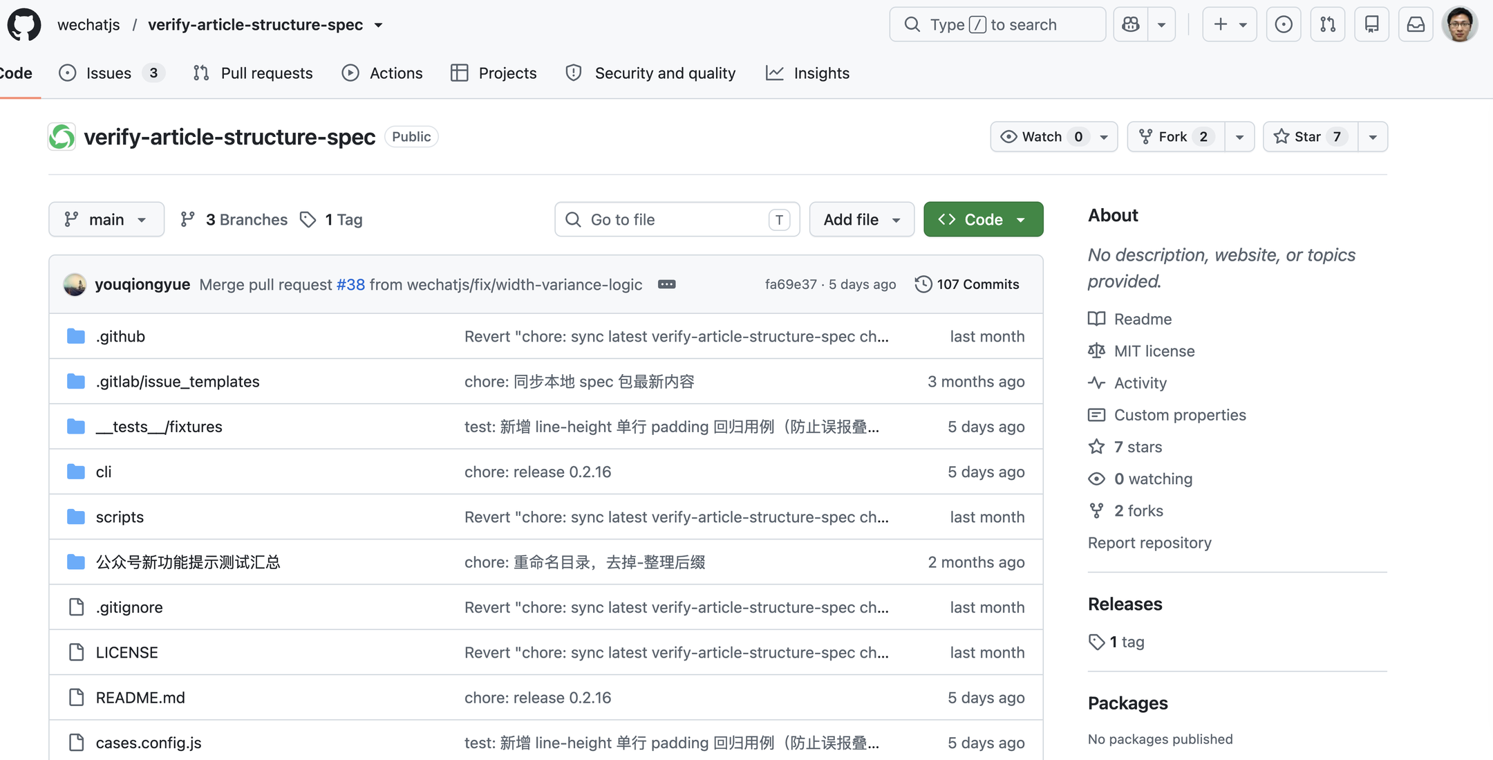Image resolution: width=1493 pixels, height=760 pixels.
Task: Open the Activity link in About
Action: pos(1127,382)
